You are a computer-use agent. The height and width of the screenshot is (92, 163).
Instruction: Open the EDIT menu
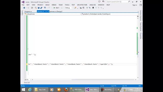click(x=28, y=5)
